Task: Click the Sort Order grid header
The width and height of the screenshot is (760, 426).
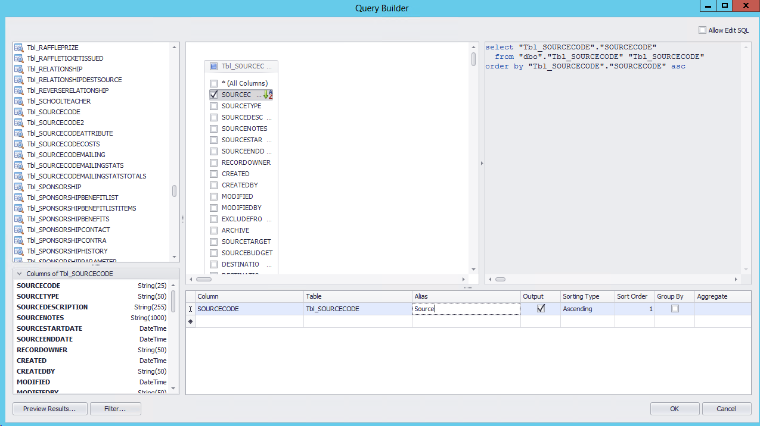Action: tap(634, 296)
